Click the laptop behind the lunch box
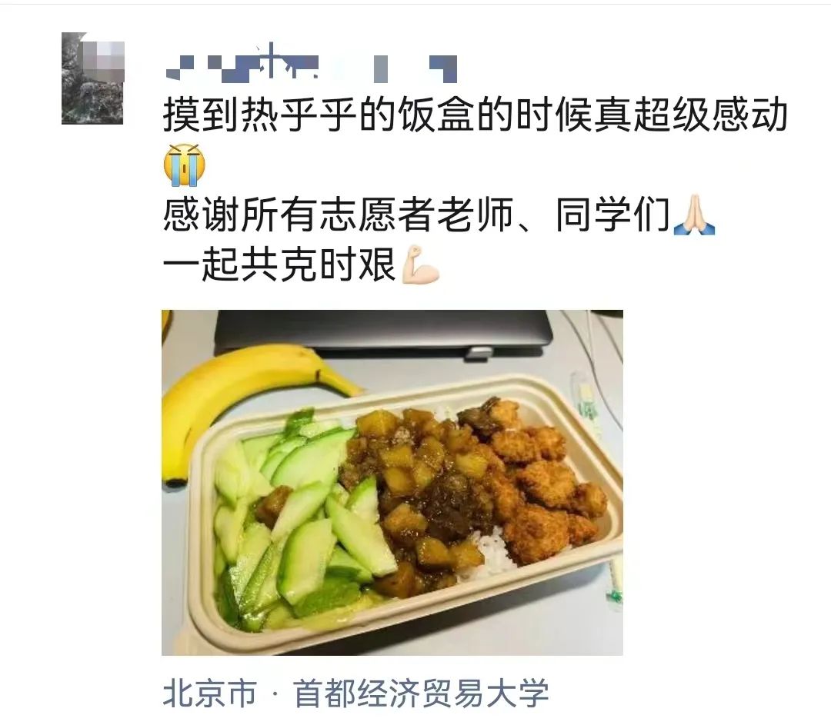Image resolution: width=831 pixels, height=725 pixels. 382,333
